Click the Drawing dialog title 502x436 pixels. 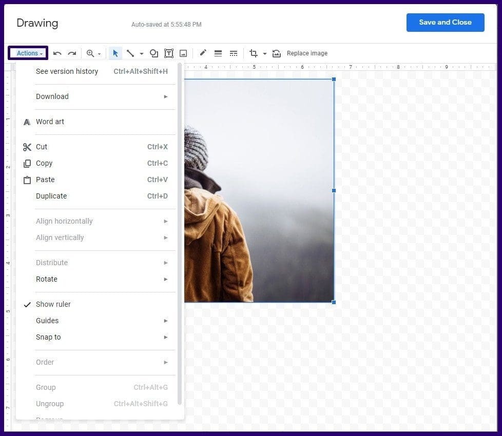pos(37,24)
